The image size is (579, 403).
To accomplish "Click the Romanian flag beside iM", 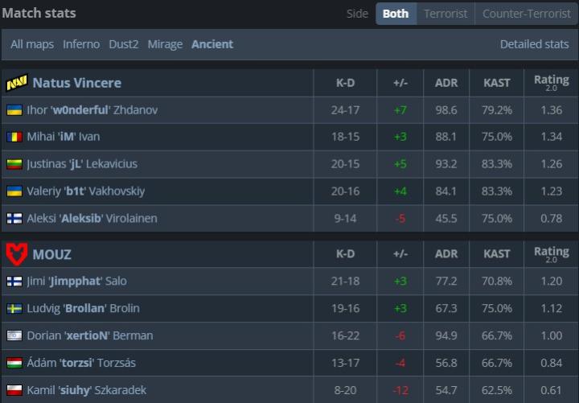I will [x=14, y=137].
